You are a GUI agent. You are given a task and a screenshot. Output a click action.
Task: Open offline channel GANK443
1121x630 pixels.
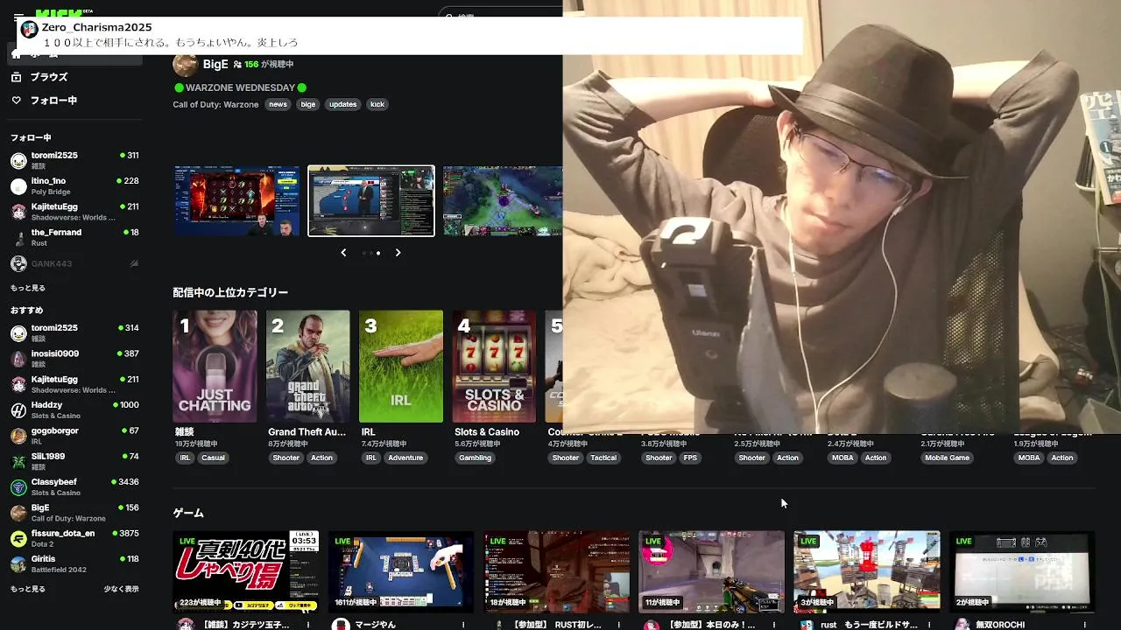tap(74, 263)
